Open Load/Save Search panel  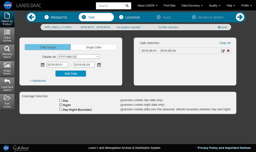pos(7,85)
